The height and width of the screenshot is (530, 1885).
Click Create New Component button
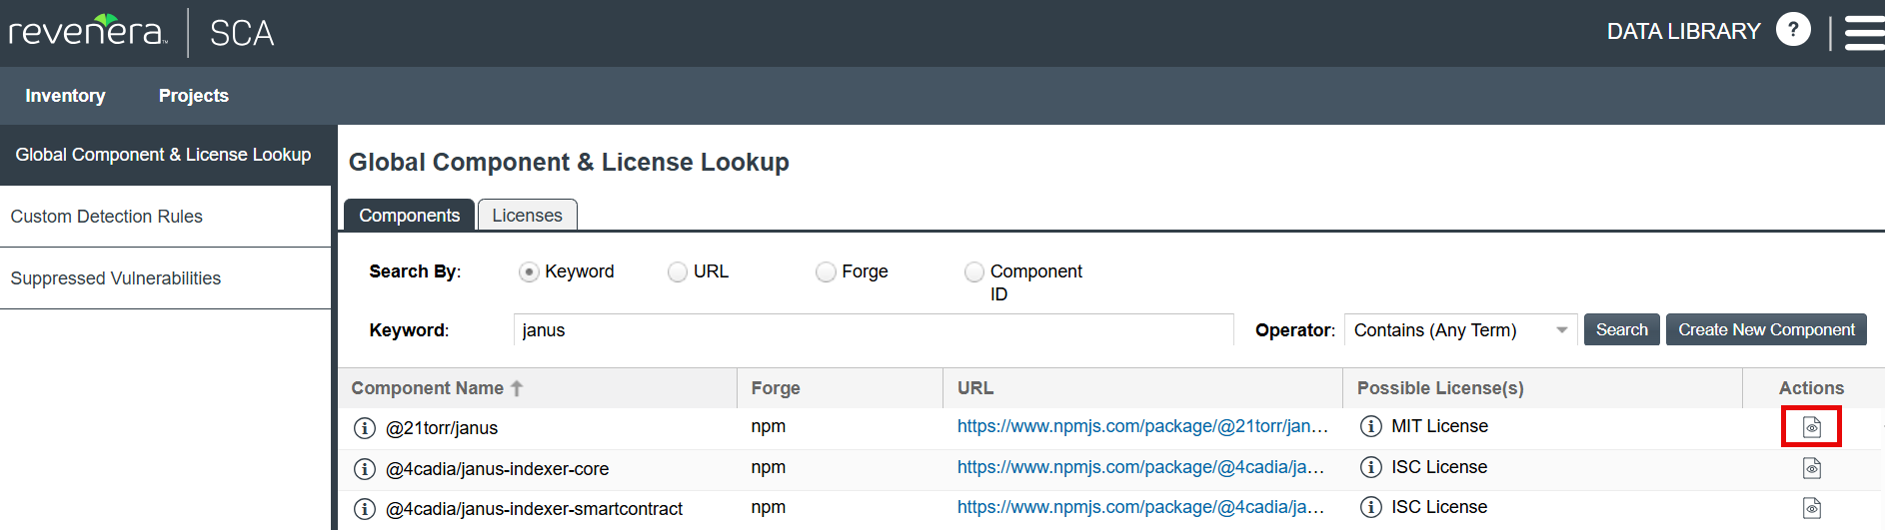click(x=1765, y=330)
